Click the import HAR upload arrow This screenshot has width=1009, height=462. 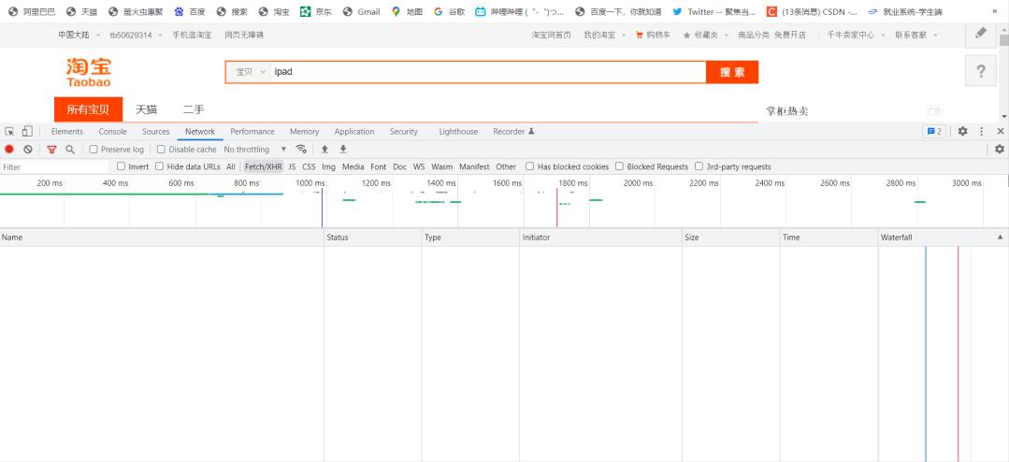[x=324, y=150]
